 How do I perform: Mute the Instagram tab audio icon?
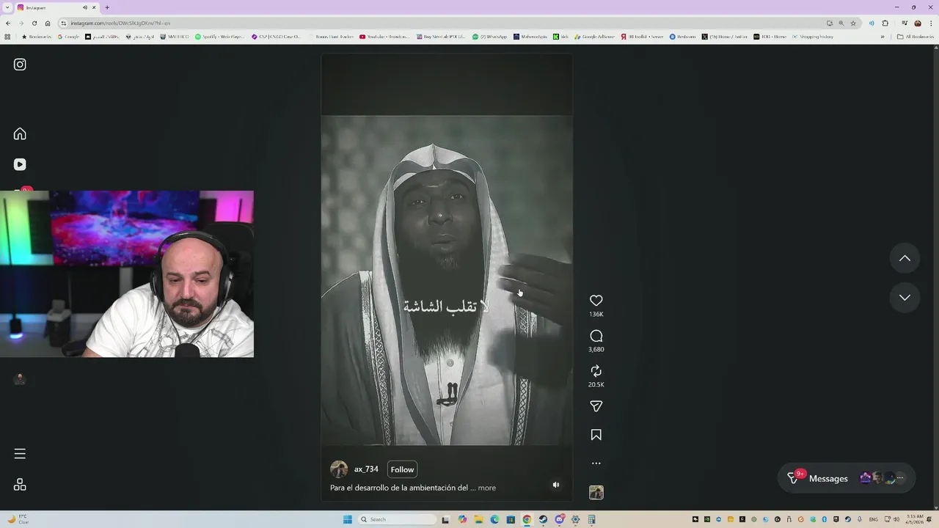pyautogui.click(x=85, y=7)
